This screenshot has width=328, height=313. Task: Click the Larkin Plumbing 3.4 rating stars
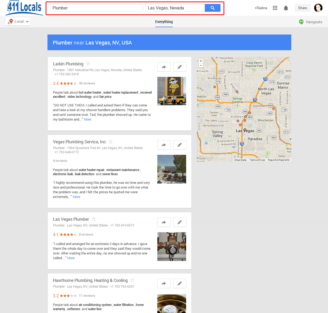click(x=68, y=83)
